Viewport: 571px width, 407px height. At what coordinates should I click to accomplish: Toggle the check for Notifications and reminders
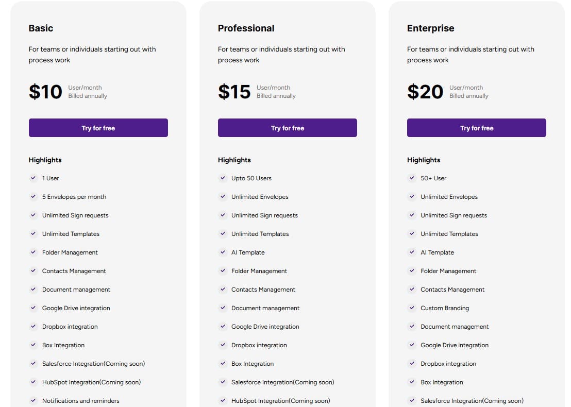tap(33, 401)
